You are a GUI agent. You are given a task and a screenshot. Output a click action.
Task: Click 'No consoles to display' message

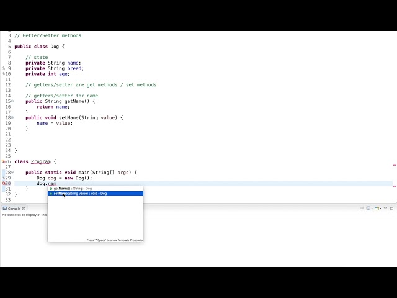tap(25, 215)
